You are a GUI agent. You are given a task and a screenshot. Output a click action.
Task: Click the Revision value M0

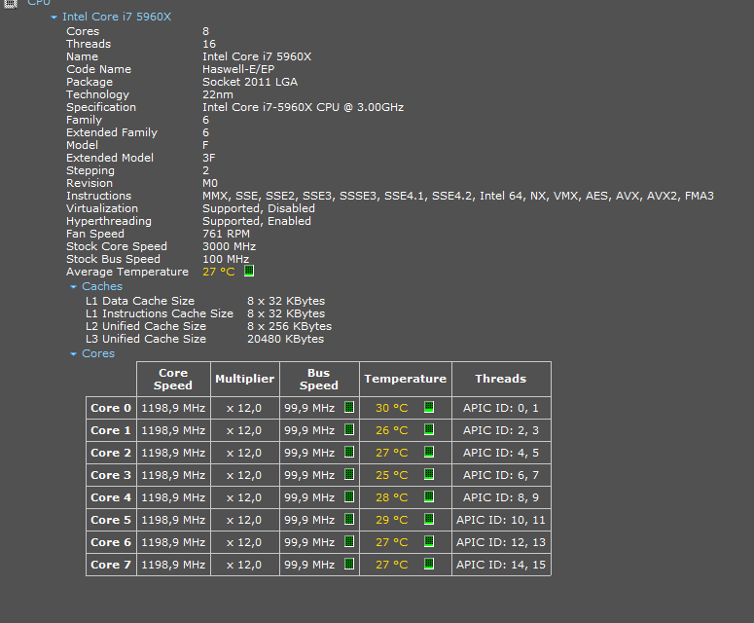click(210, 183)
